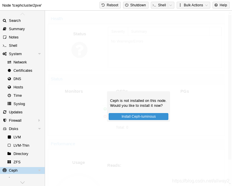Open the Help button
The image size is (232, 186).
click(x=221, y=5)
